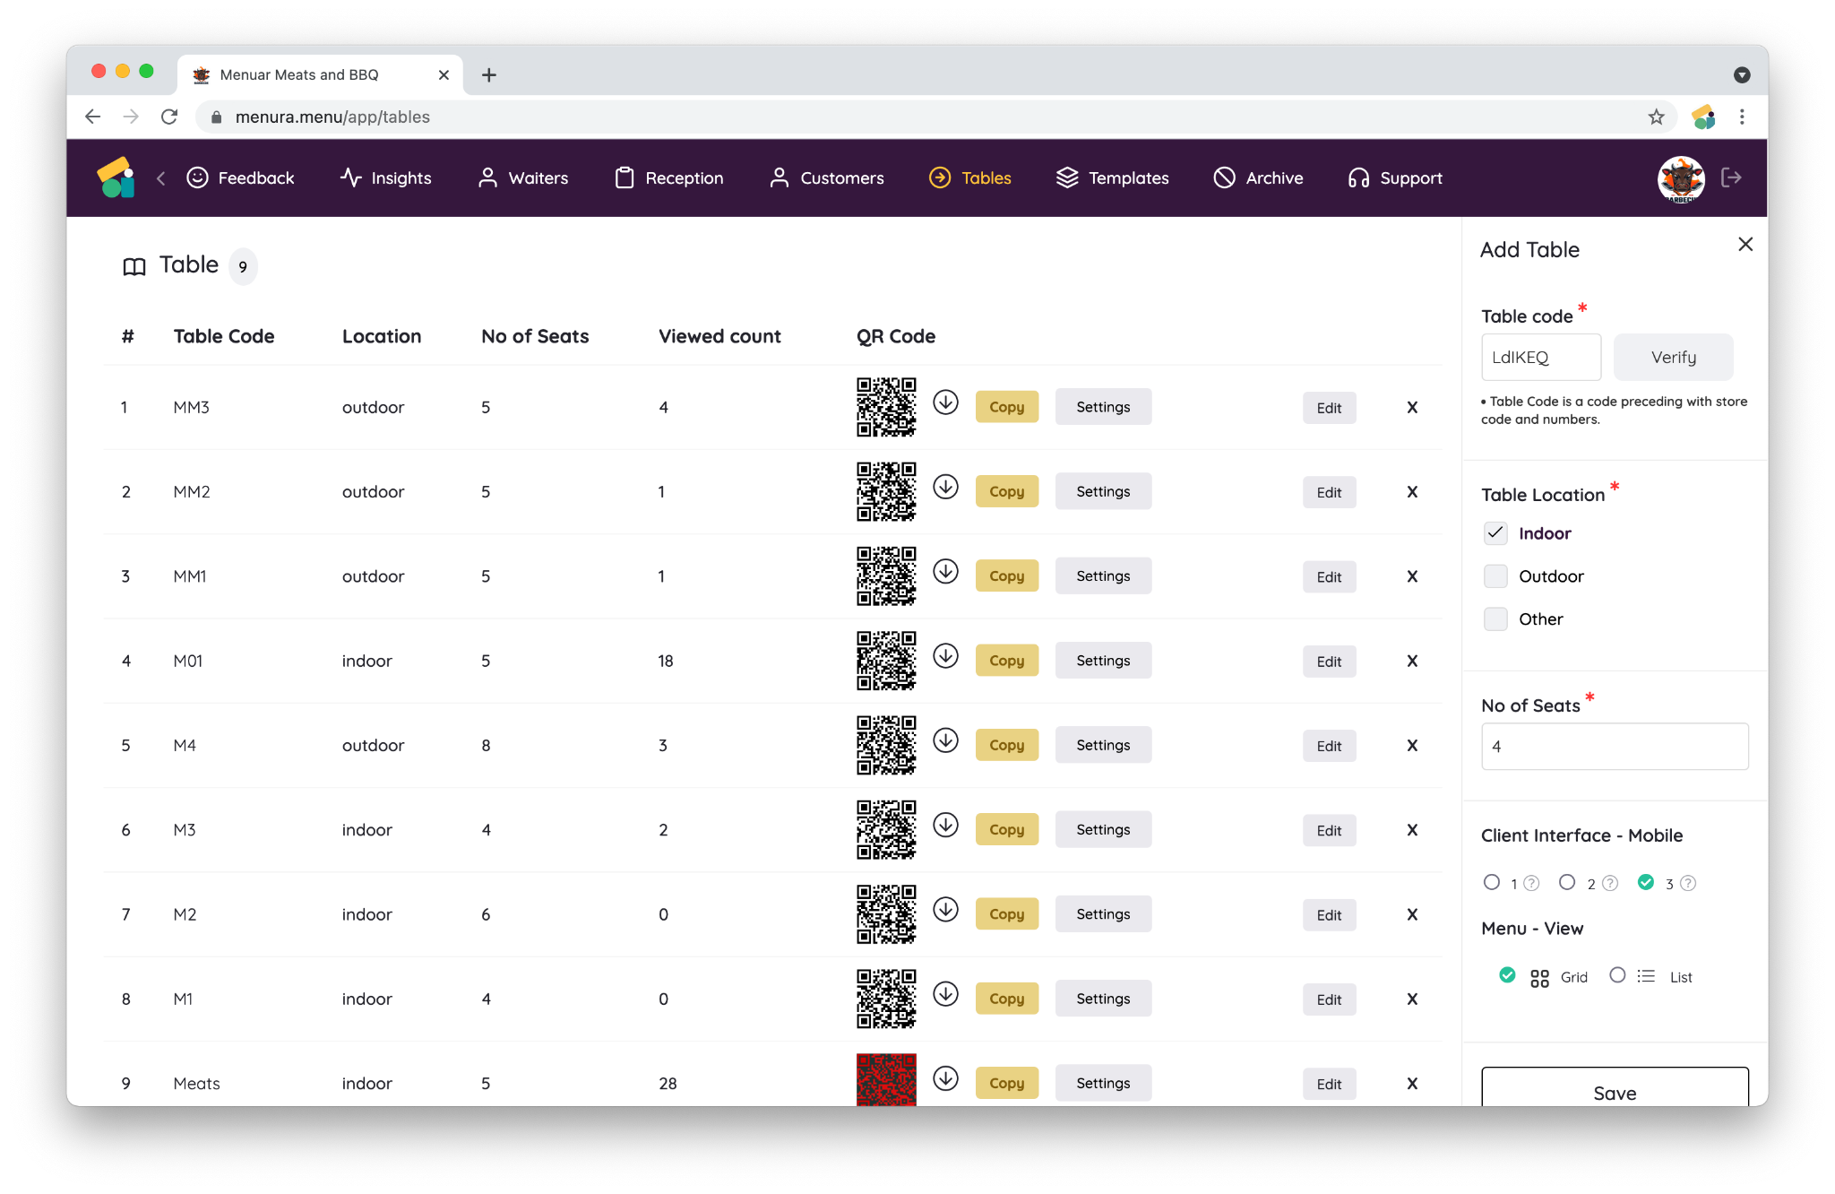Select Client Interface Mobile option 2
The image size is (1835, 1194).
[x=1567, y=882]
